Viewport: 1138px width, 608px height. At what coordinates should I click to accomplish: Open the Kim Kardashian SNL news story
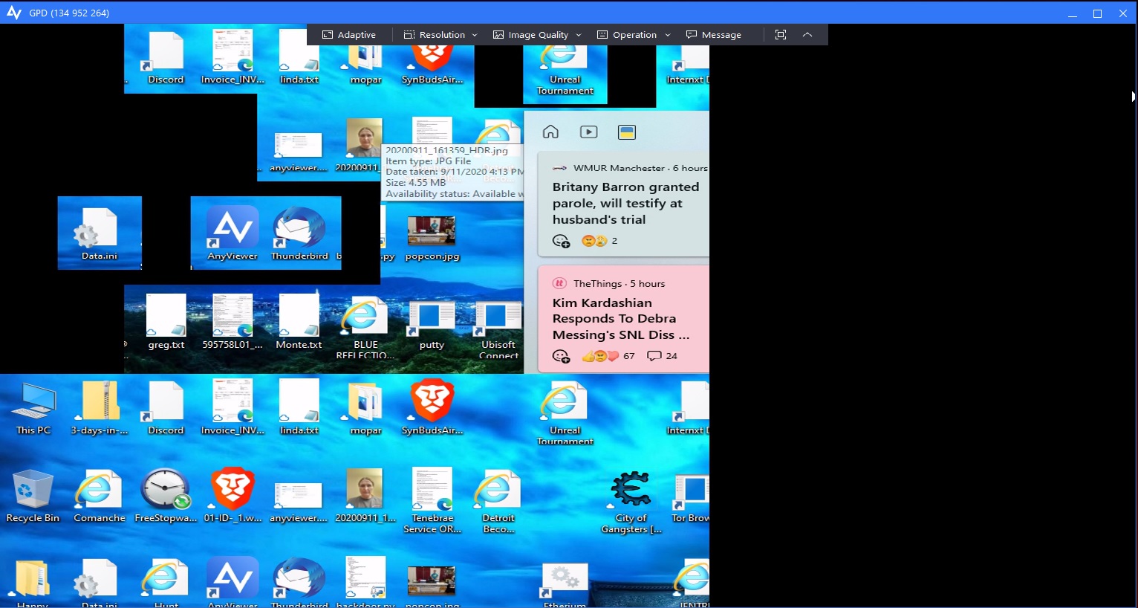(621, 319)
